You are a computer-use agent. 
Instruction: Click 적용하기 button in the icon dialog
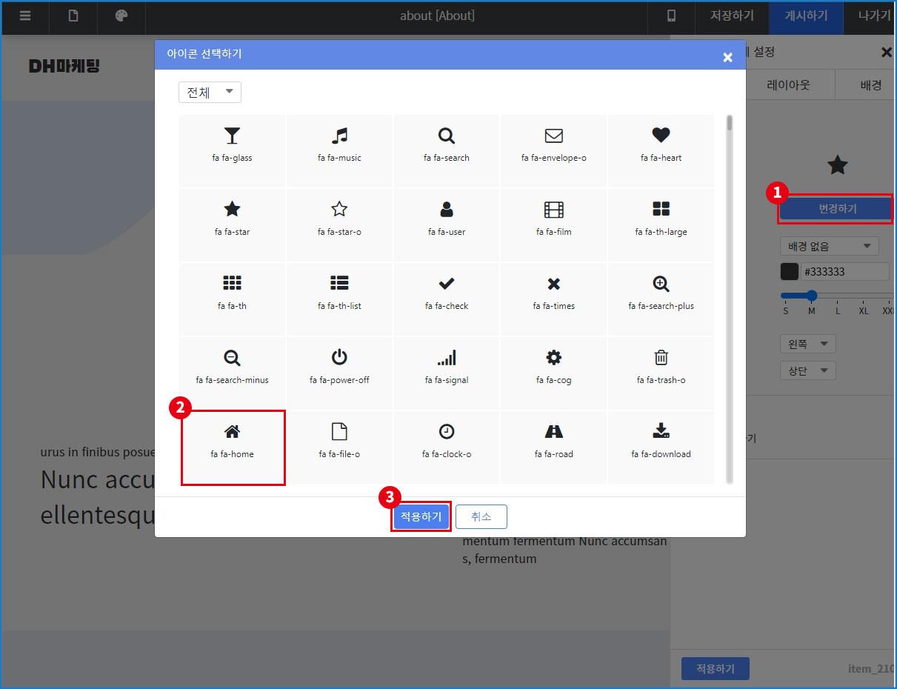coord(421,516)
